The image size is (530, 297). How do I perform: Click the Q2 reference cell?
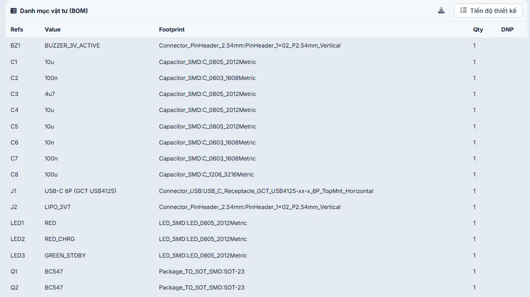[x=14, y=287]
